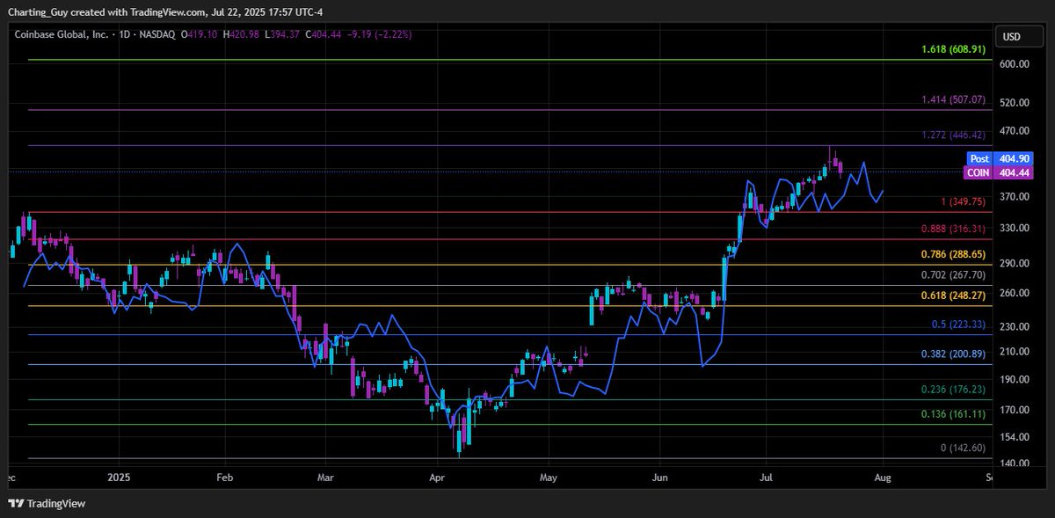1055x518 pixels.
Task: Select the 0.786 (288.65) Fibonacci label
Action: coord(952,255)
